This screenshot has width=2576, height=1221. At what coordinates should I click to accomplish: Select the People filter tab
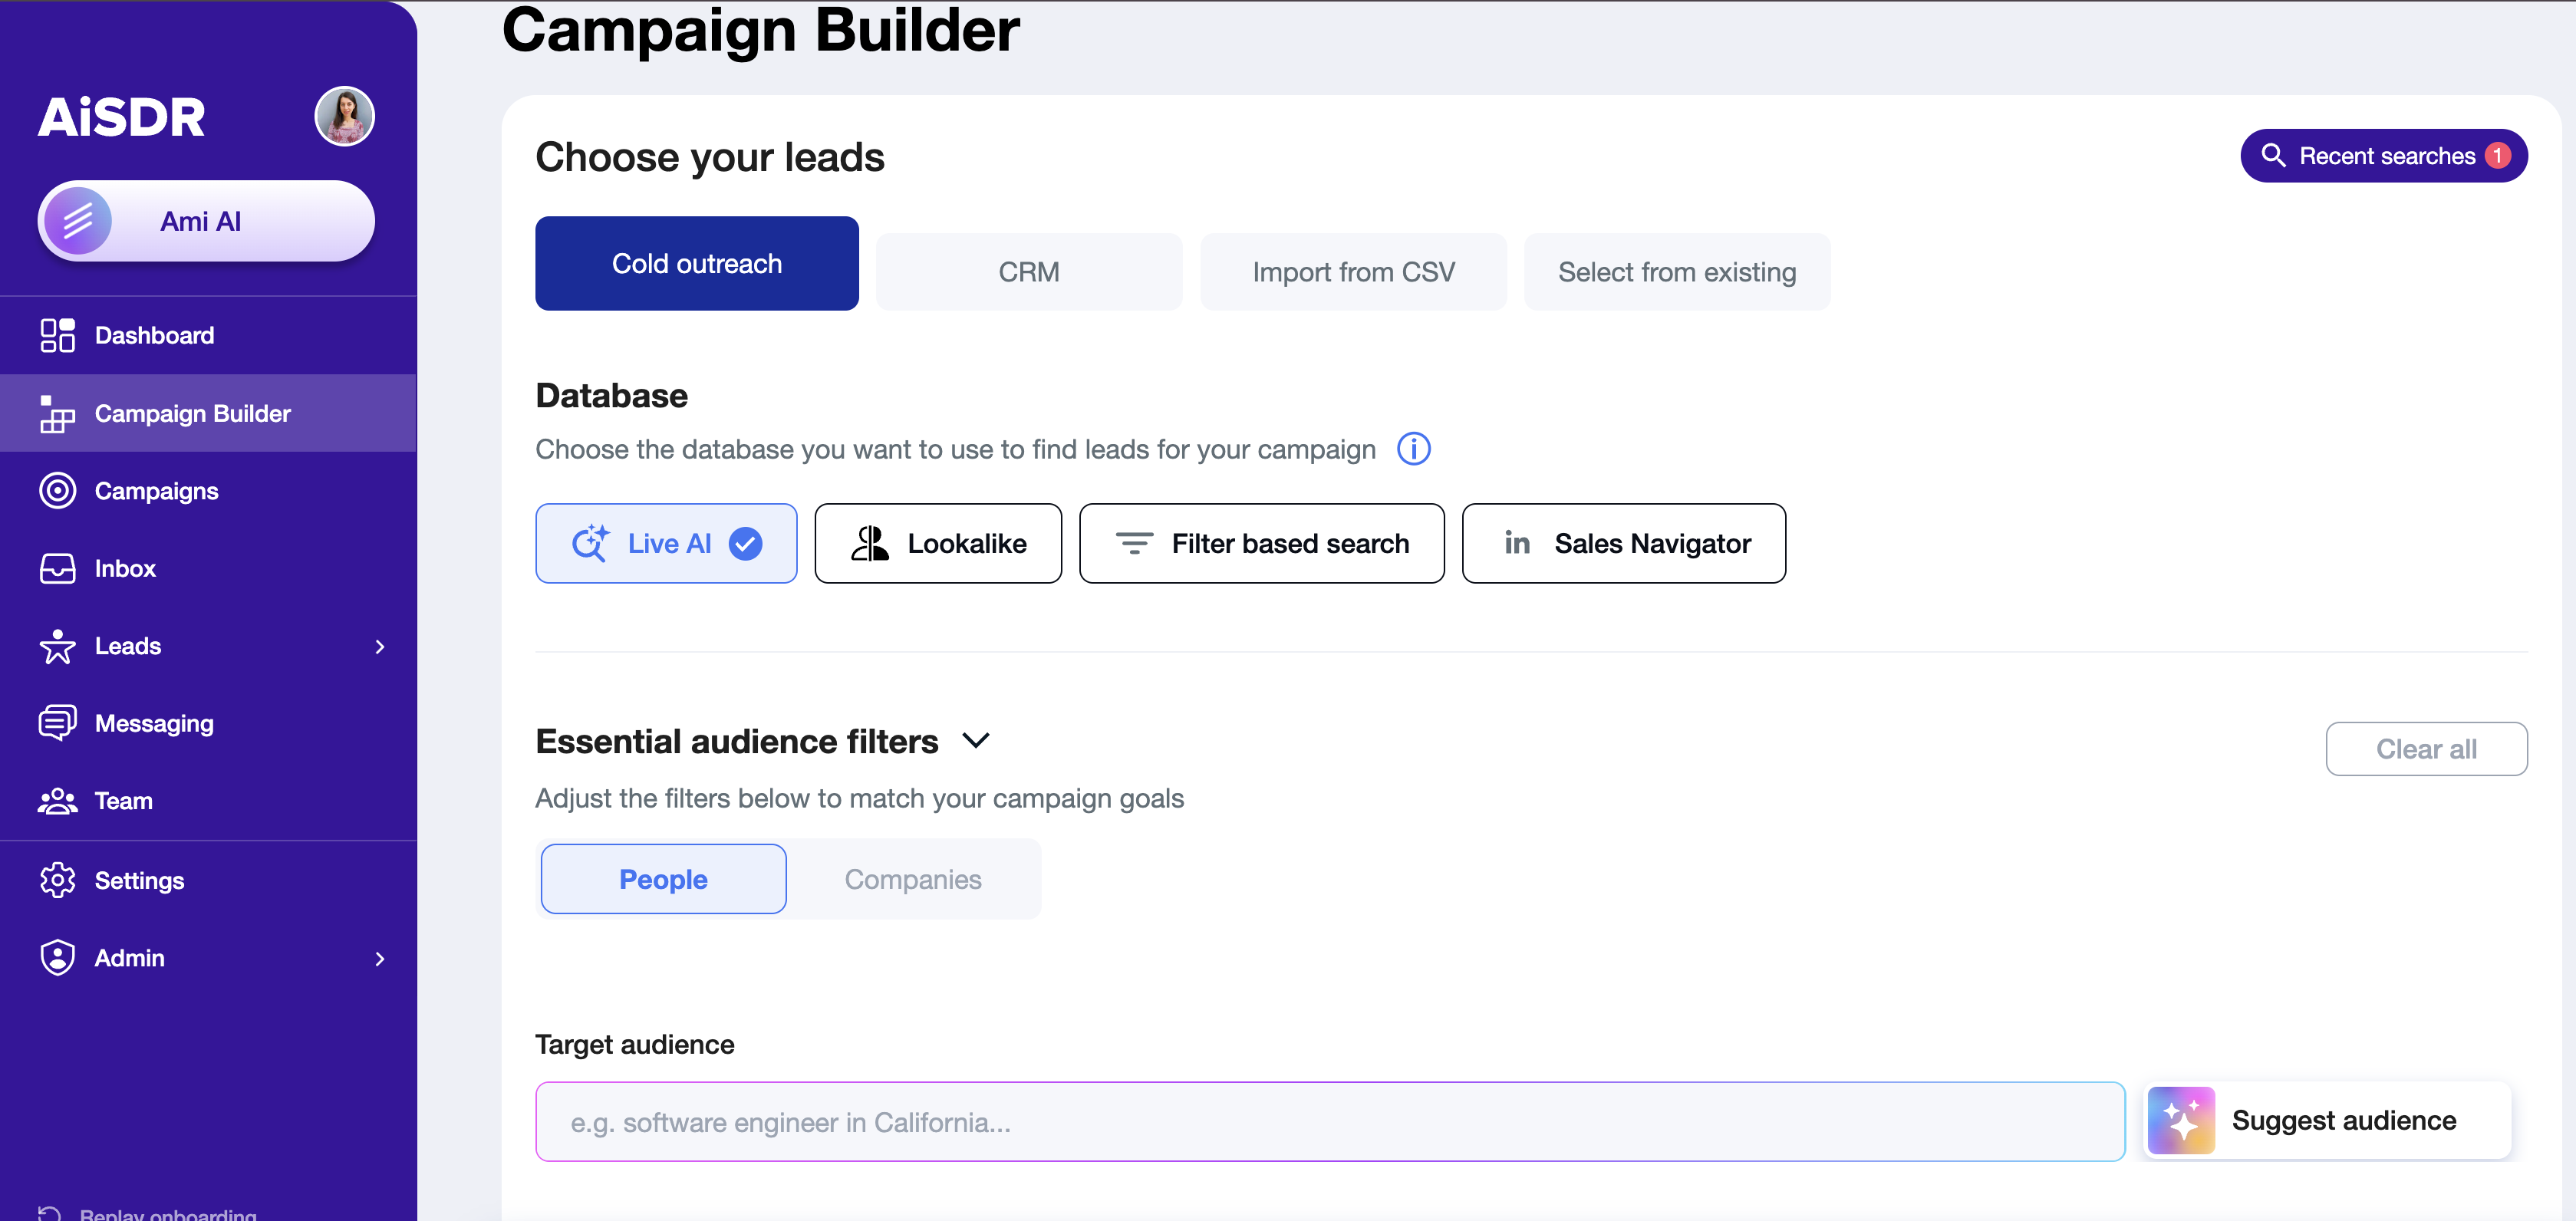click(x=663, y=879)
